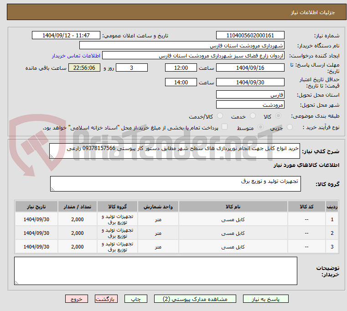Open اطلاعات تماس خریدار link
The width and height of the screenshot is (347, 311).
click(x=76, y=56)
